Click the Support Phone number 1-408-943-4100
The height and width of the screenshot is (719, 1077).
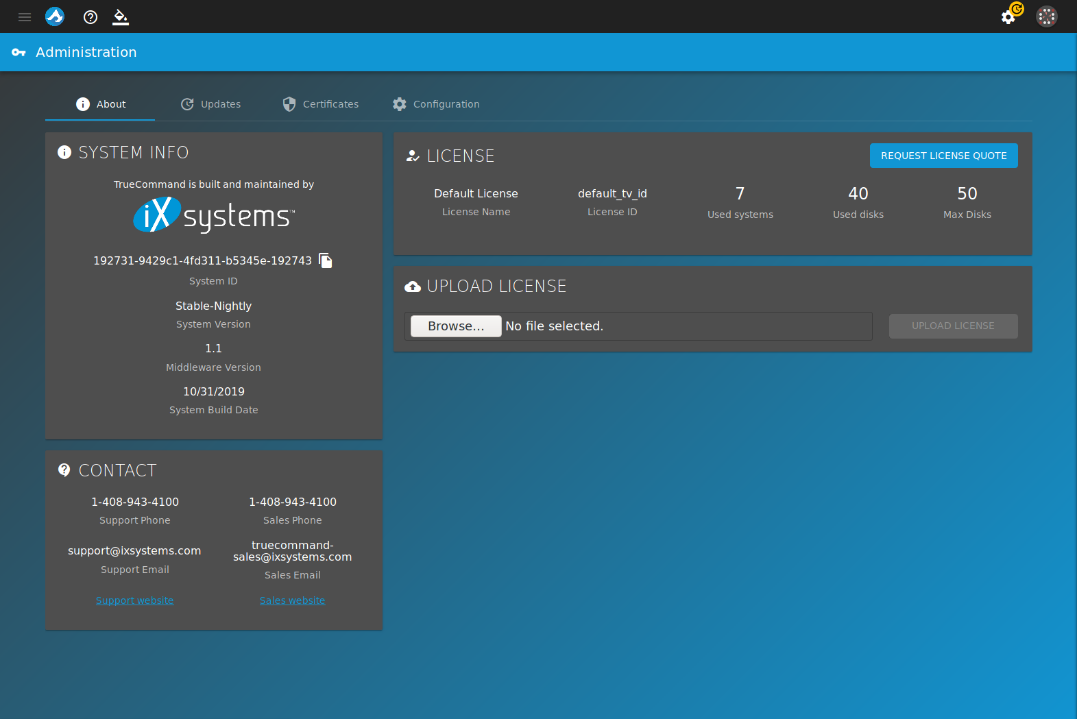[x=135, y=502]
